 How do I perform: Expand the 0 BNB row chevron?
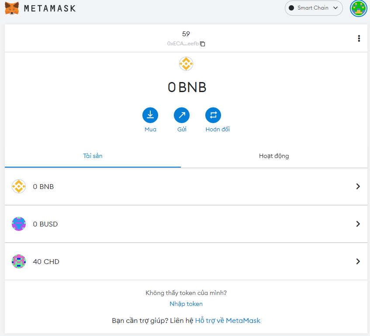[358, 186]
